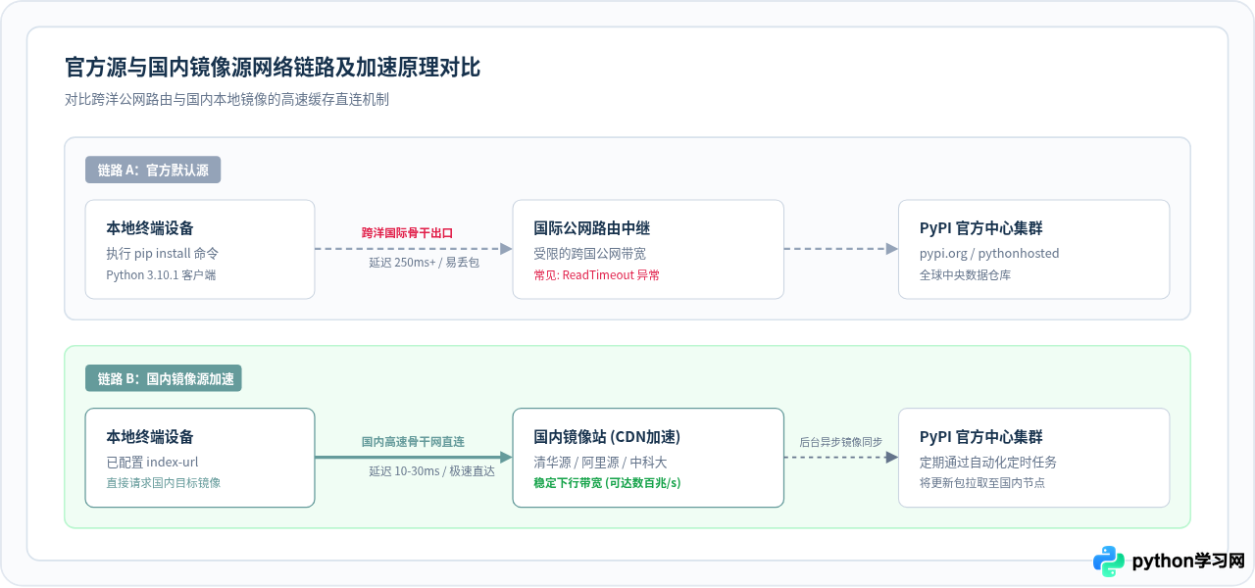Click the 常见: ReadTimeout 异常 warning text
This screenshot has width=1255, height=588.
click(597, 275)
